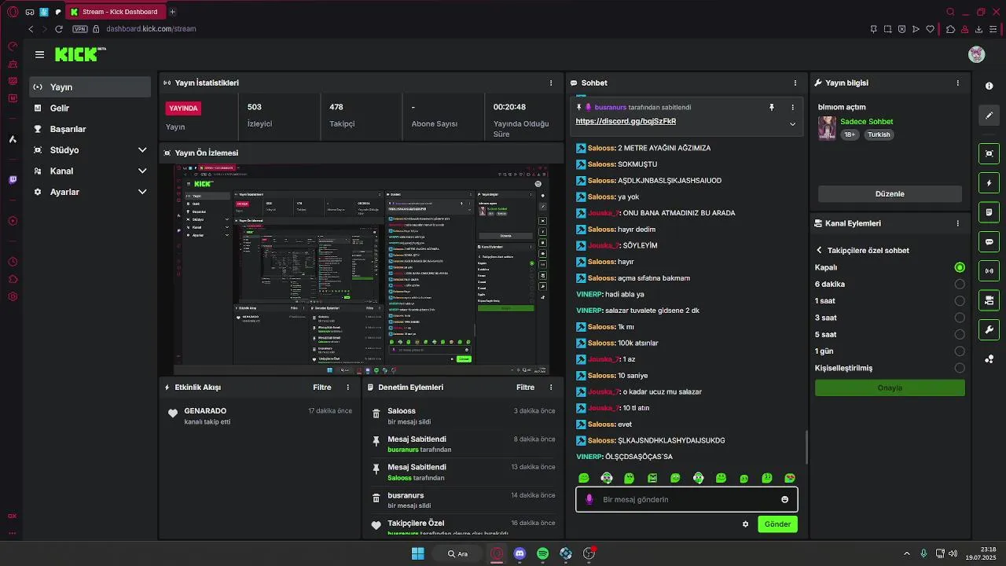Toggle the stream preview widget icon
This screenshot has width=1006, height=566.
(x=989, y=153)
